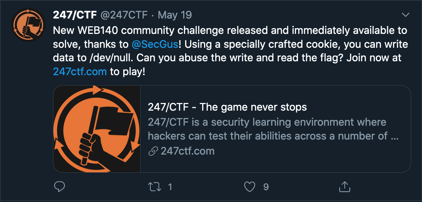The image size is (422, 202).
Task: Open the @SecGus mention link
Action: 155,44
